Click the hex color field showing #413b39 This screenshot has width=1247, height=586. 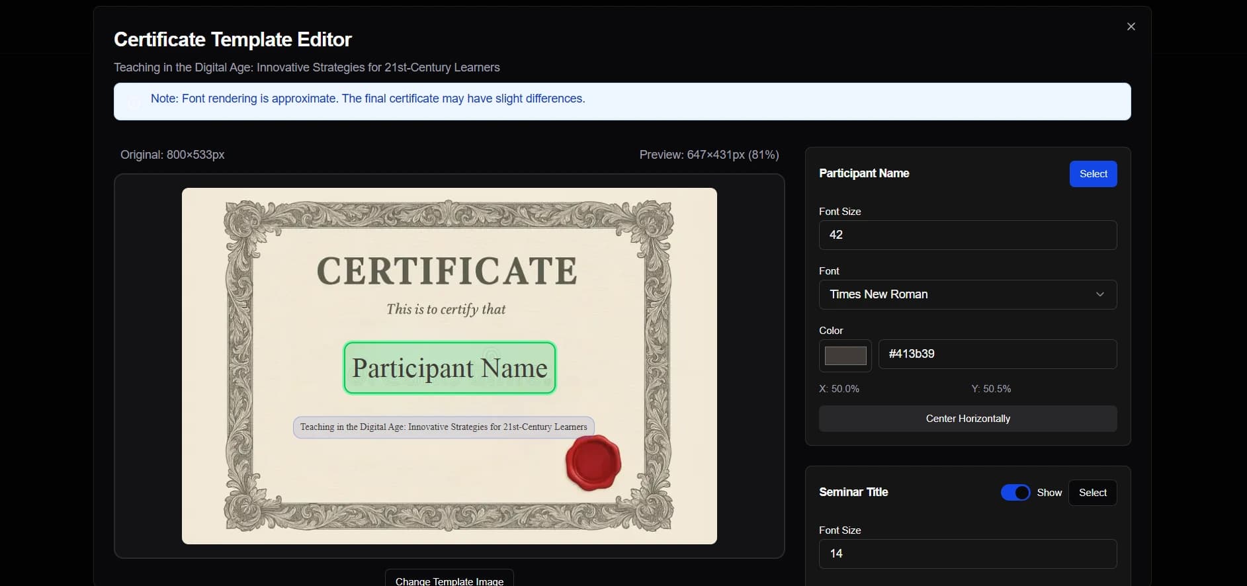coord(997,354)
